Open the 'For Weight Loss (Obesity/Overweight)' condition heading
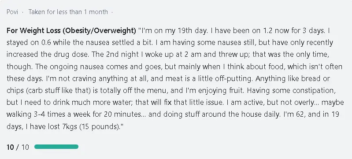Image resolution: width=352 pixels, height=159 pixels. point(71,31)
